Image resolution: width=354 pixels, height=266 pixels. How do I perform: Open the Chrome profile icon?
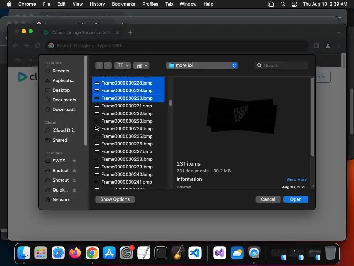coord(328,46)
